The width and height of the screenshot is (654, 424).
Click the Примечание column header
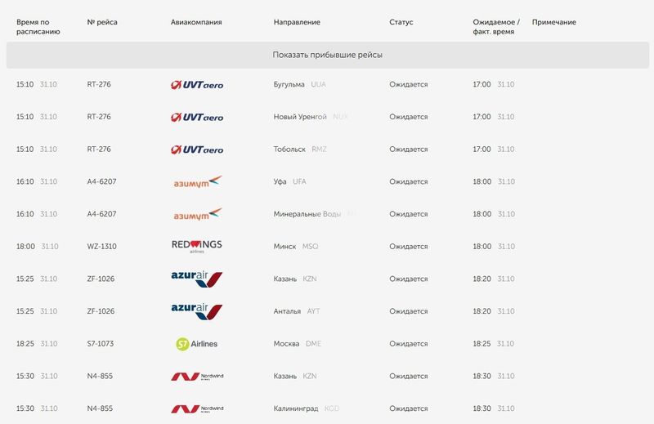pos(554,22)
